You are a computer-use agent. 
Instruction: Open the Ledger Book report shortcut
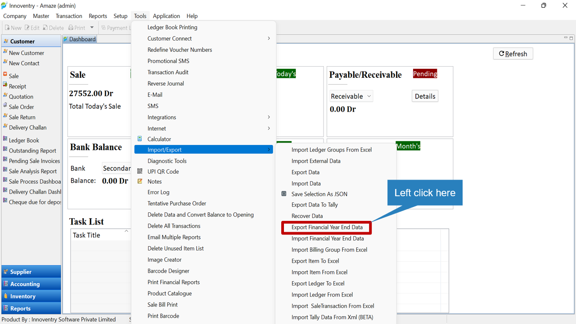coord(24,140)
